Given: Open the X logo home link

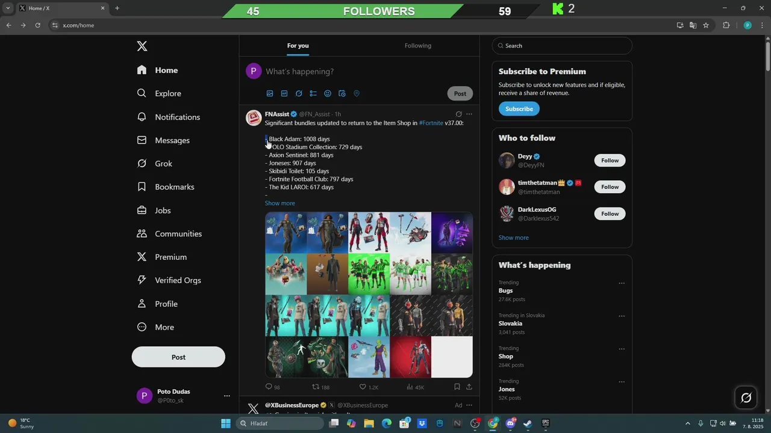Looking at the screenshot, I should (x=142, y=46).
